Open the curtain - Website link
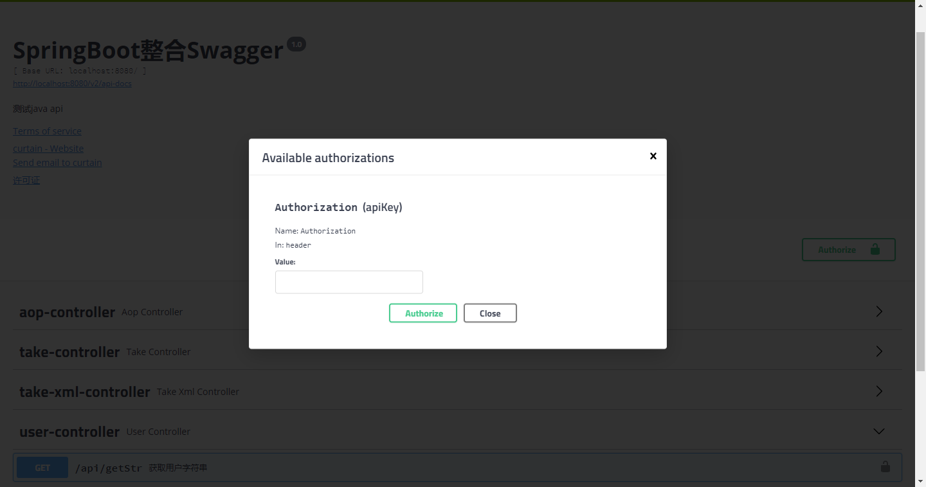The height and width of the screenshot is (487, 926). (48, 149)
